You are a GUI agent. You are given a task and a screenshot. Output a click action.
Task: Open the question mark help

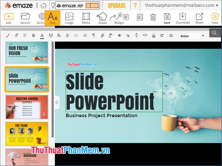click(x=135, y=5)
